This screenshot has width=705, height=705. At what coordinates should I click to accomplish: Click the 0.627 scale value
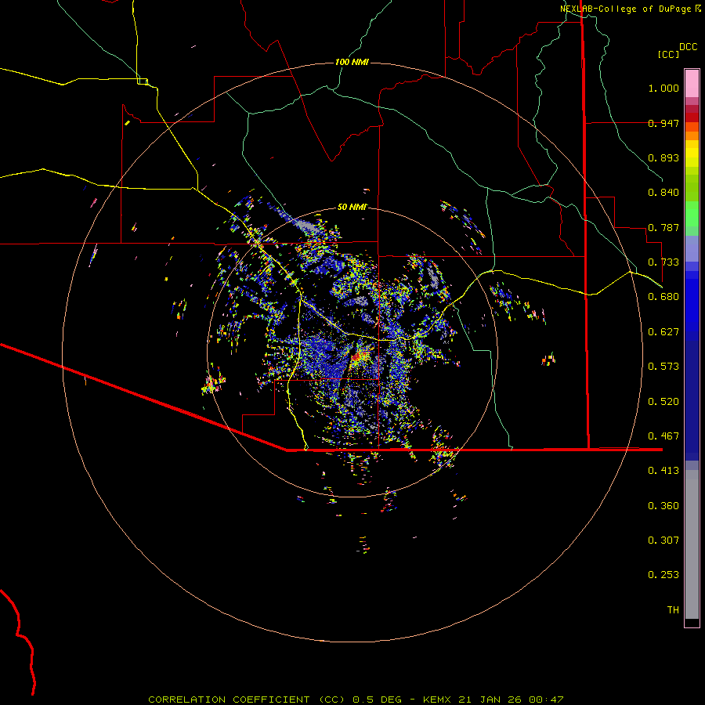coord(663,332)
